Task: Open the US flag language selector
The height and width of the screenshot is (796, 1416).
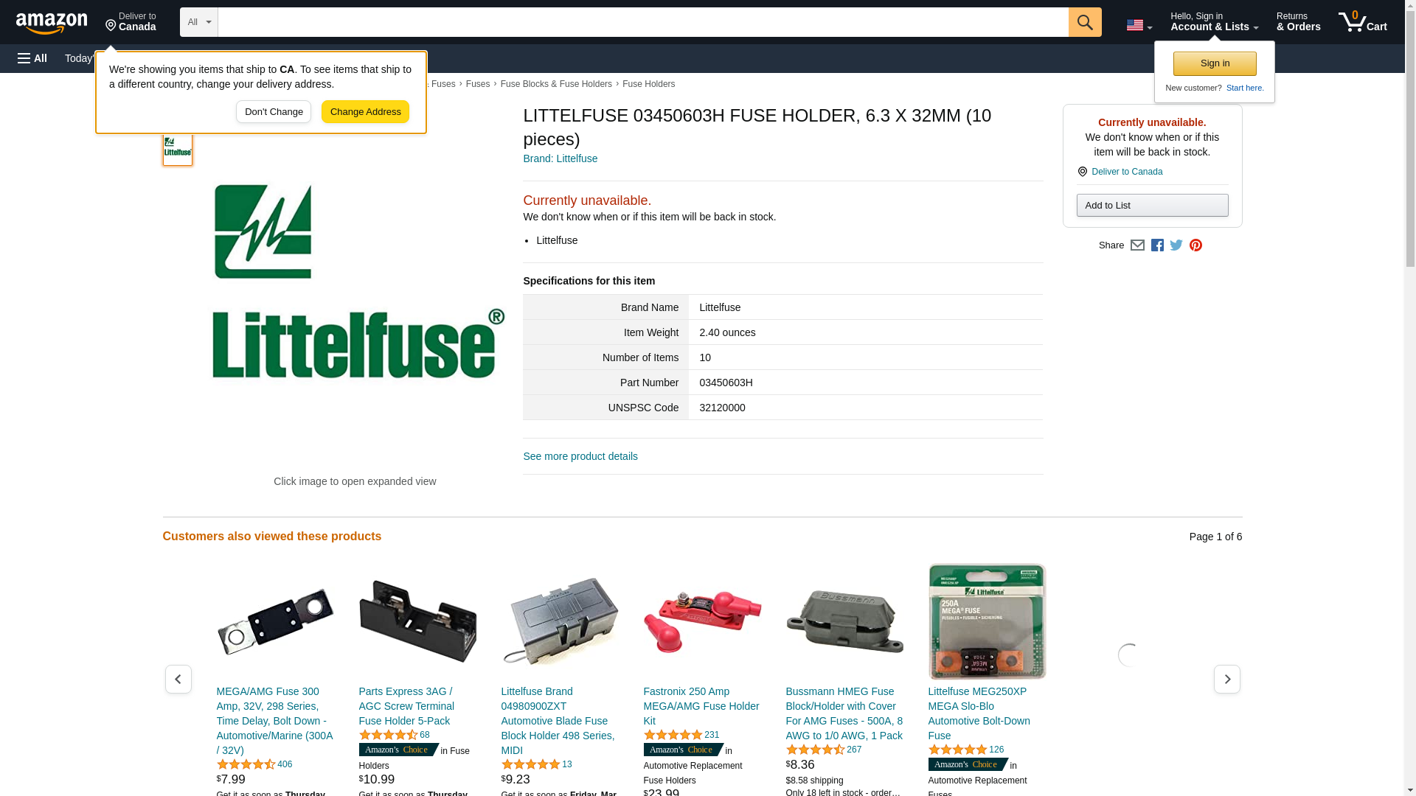Action: (1139, 25)
